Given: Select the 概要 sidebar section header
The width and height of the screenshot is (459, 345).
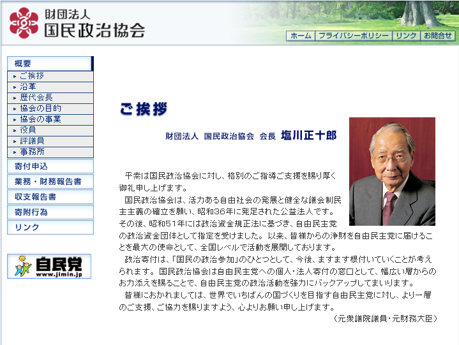Looking at the screenshot, I should coord(50,63).
